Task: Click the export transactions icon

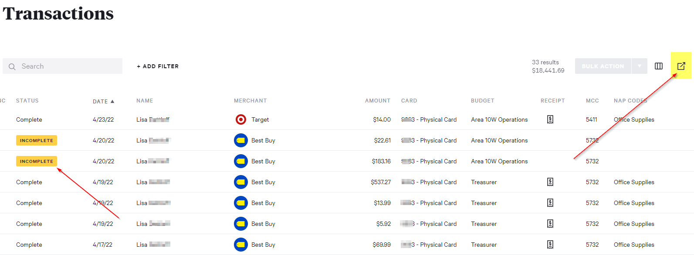Action: pyautogui.click(x=681, y=66)
